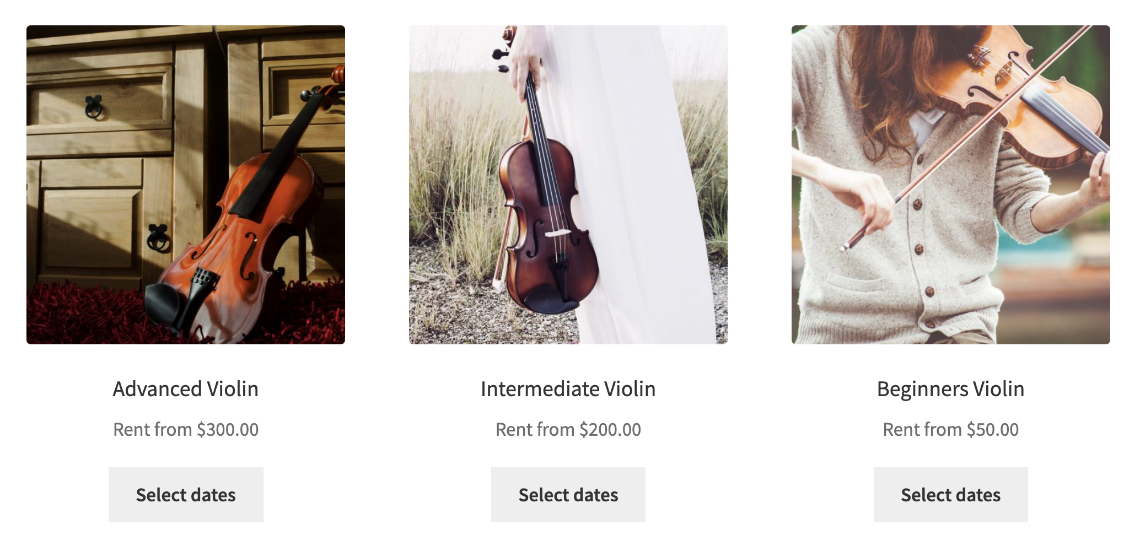Click the leftmost Select dates button
The image size is (1140, 552).
186,494
